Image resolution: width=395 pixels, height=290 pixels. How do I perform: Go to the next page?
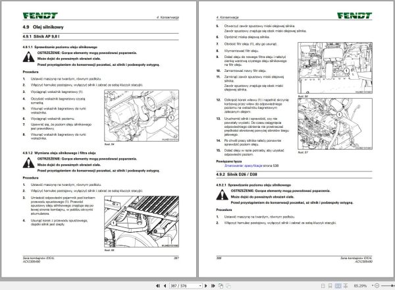coord(206,285)
